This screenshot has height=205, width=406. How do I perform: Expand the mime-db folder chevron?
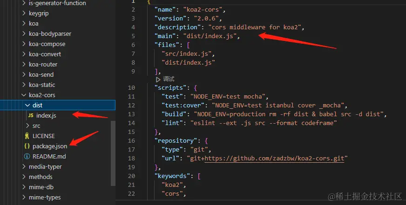pos(24,187)
